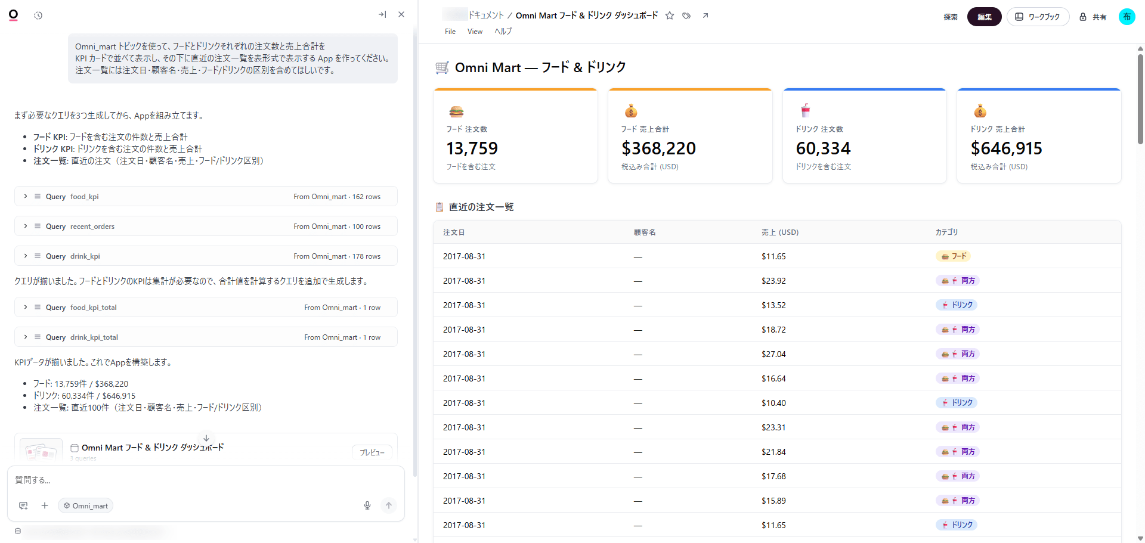Click the Omni Mart フード & ドリンク ダッシュボード card title
Image resolution: width=1145 pixels, height=543 pixels.
click(153, 448)
